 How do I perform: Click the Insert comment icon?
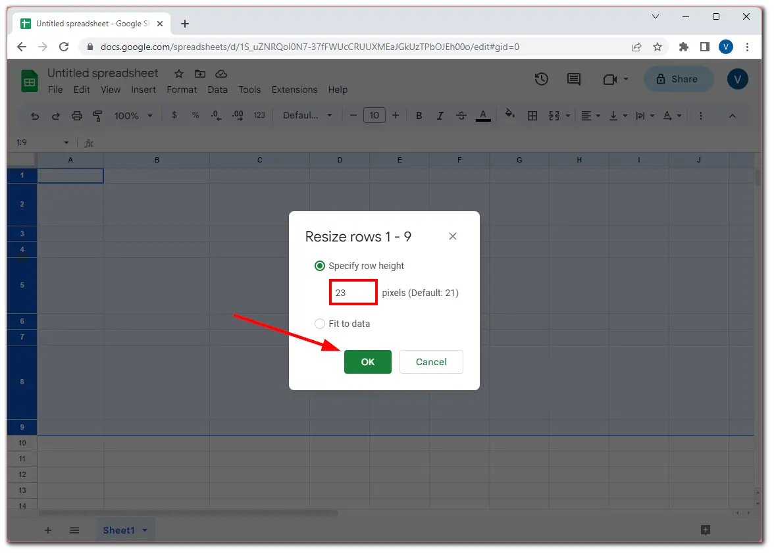point(573,79)
